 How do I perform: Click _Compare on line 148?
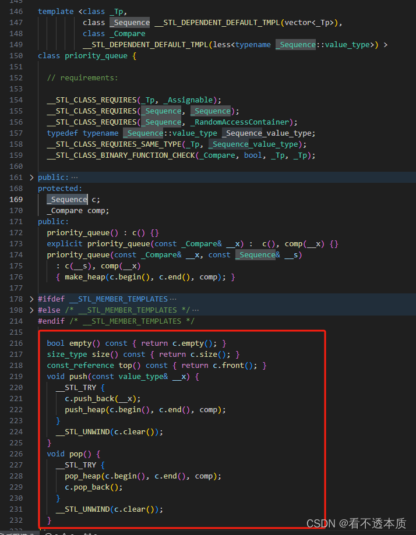128,34
